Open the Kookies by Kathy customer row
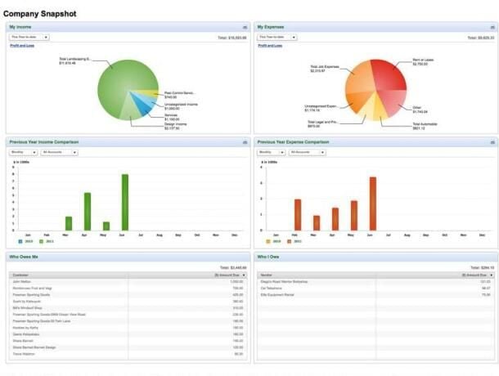The width and height of the screenshot is (499, 376). (x=128, y=328)
